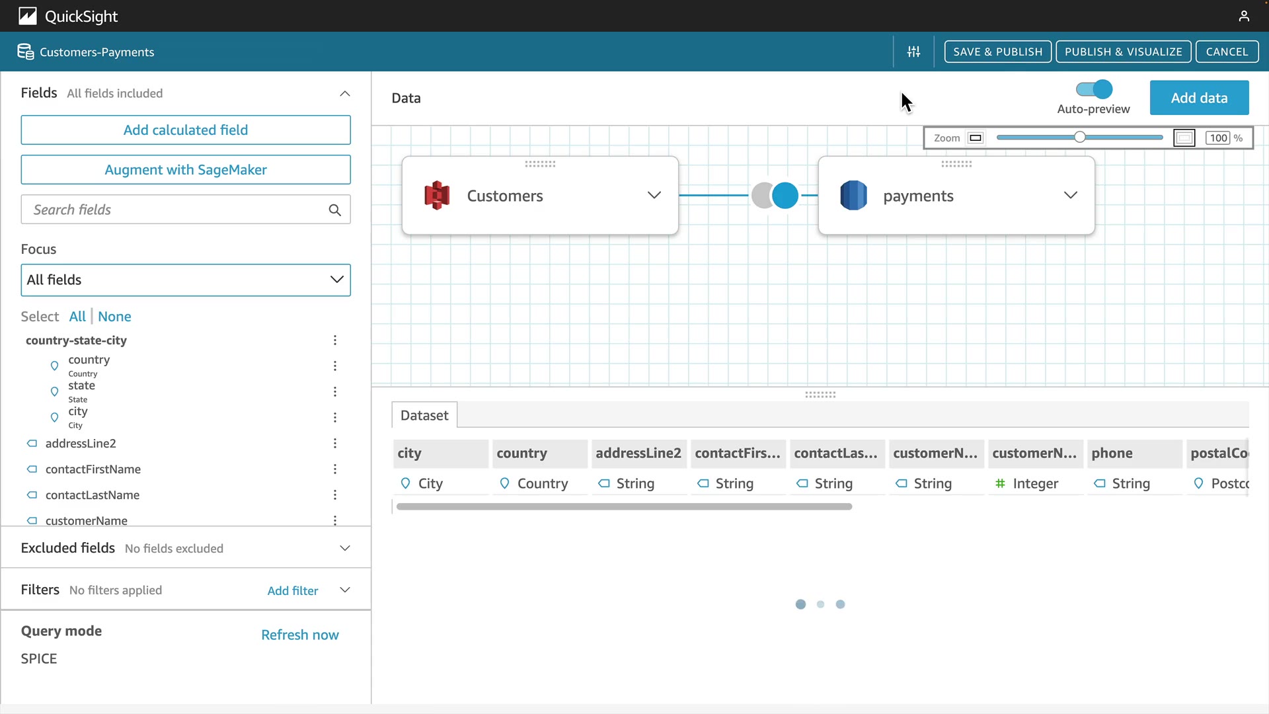Expand the payments table chevron
Viewport: 1269px width, 714px height.
[1071, 196]
